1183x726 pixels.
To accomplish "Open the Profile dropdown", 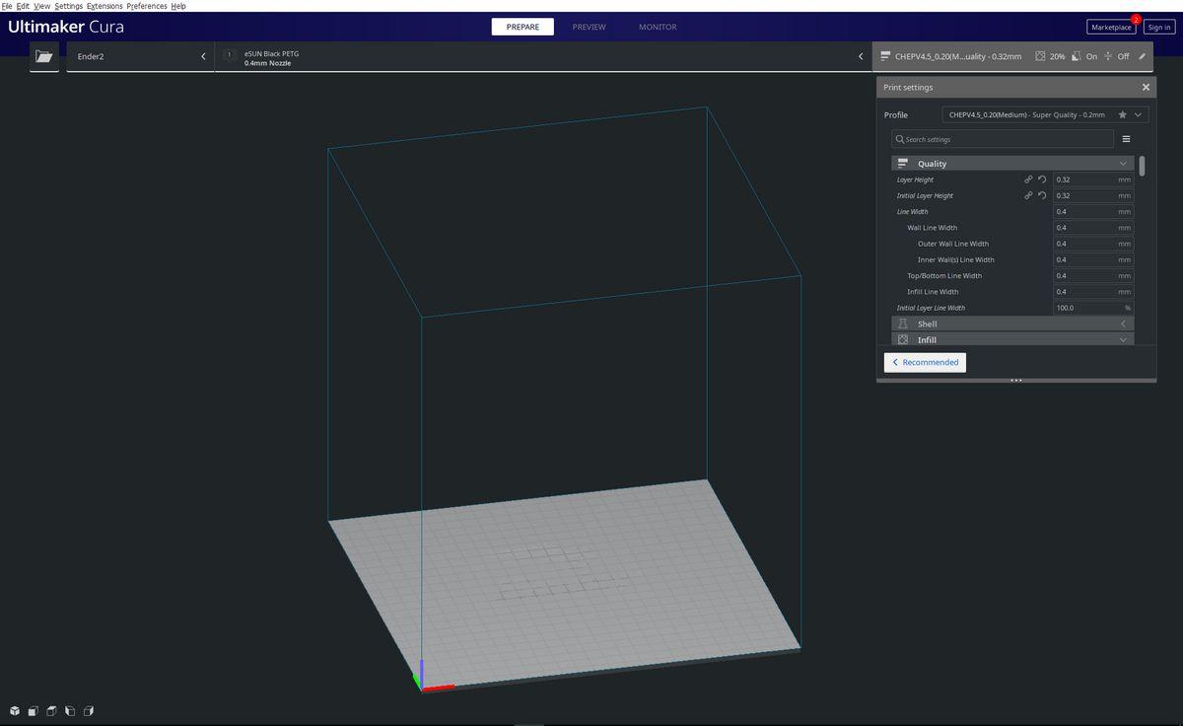I will coord(1045,114).
